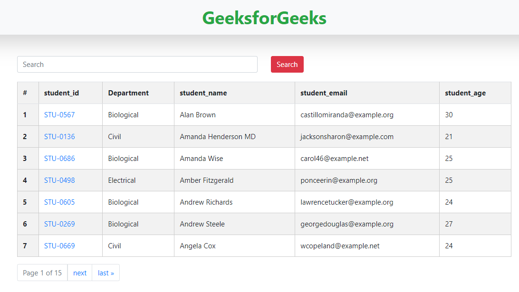This screenshot has height=292, width=519.
Task: Open student link STU-0605
Action: pos(59,202)
